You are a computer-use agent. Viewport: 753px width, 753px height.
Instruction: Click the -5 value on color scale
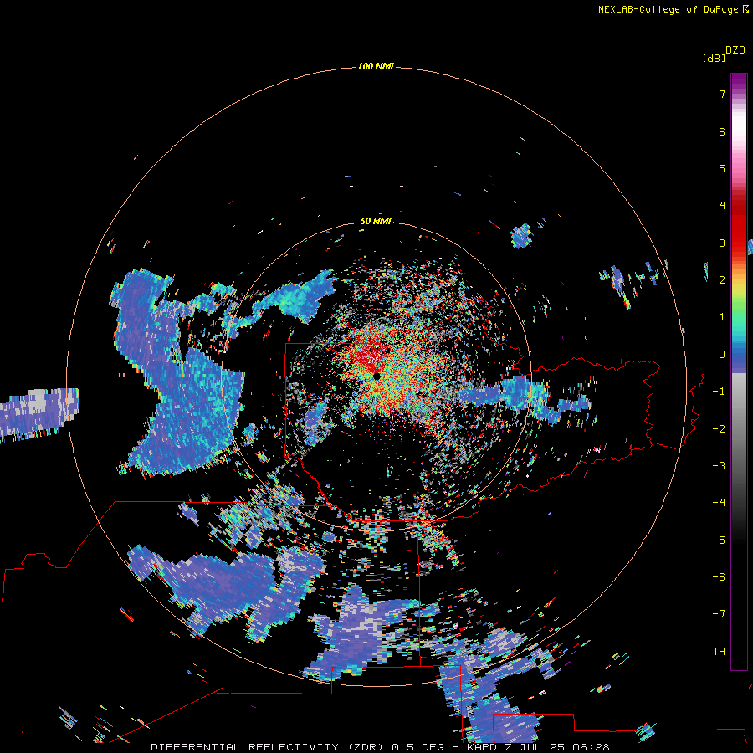click(719, 540)
